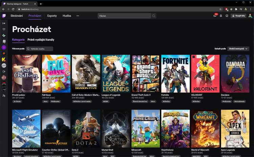Click the Metroidvania tag under Dandara
254x157 pixels.
pos(239,101)
